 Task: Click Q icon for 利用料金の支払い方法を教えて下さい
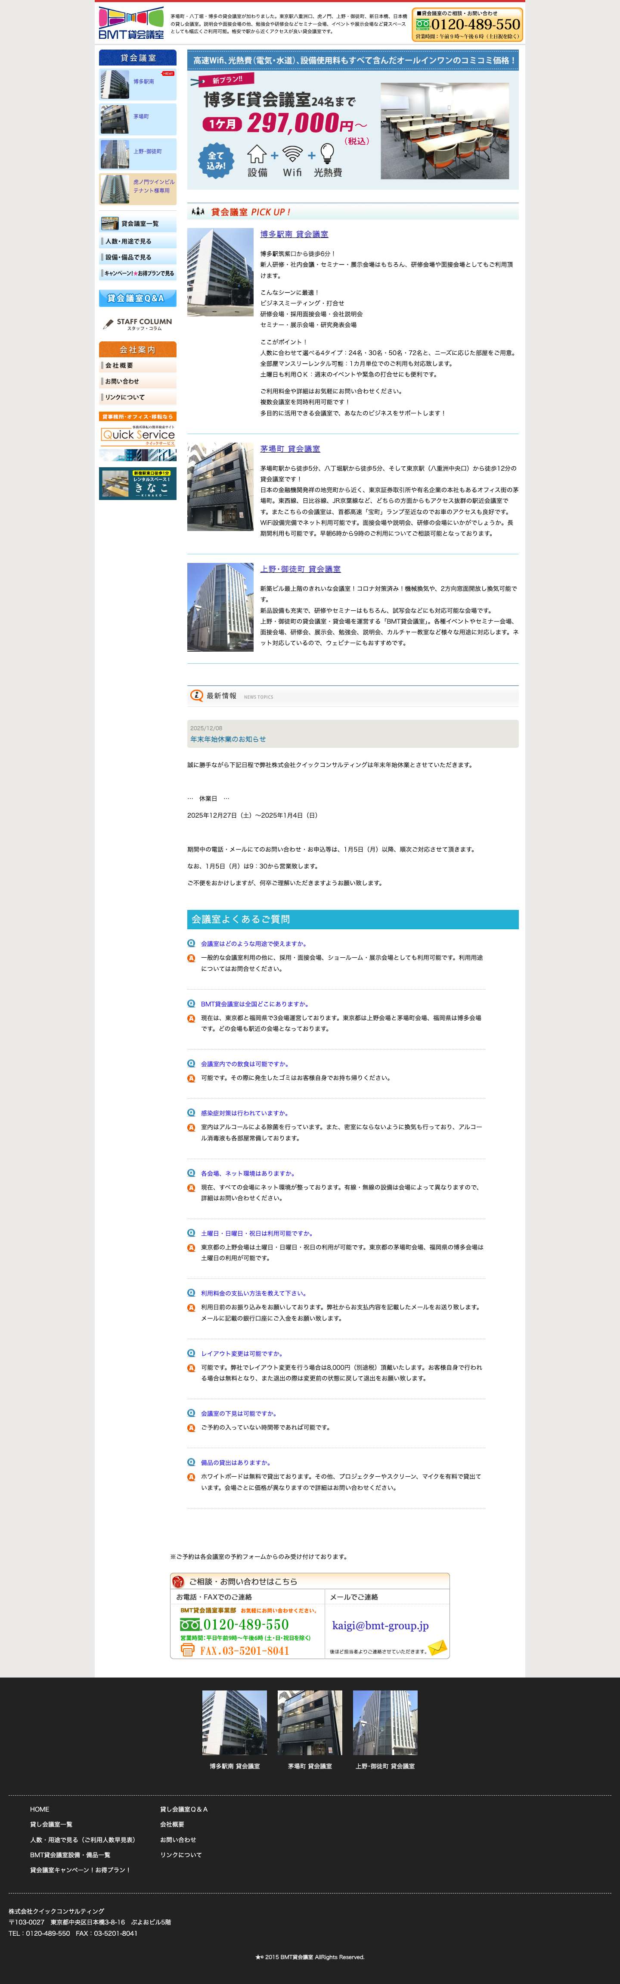tap(192, 1293)
